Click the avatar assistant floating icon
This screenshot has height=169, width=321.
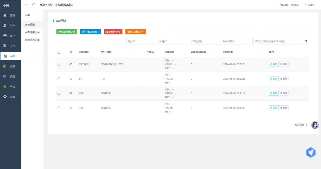[315, 125]
